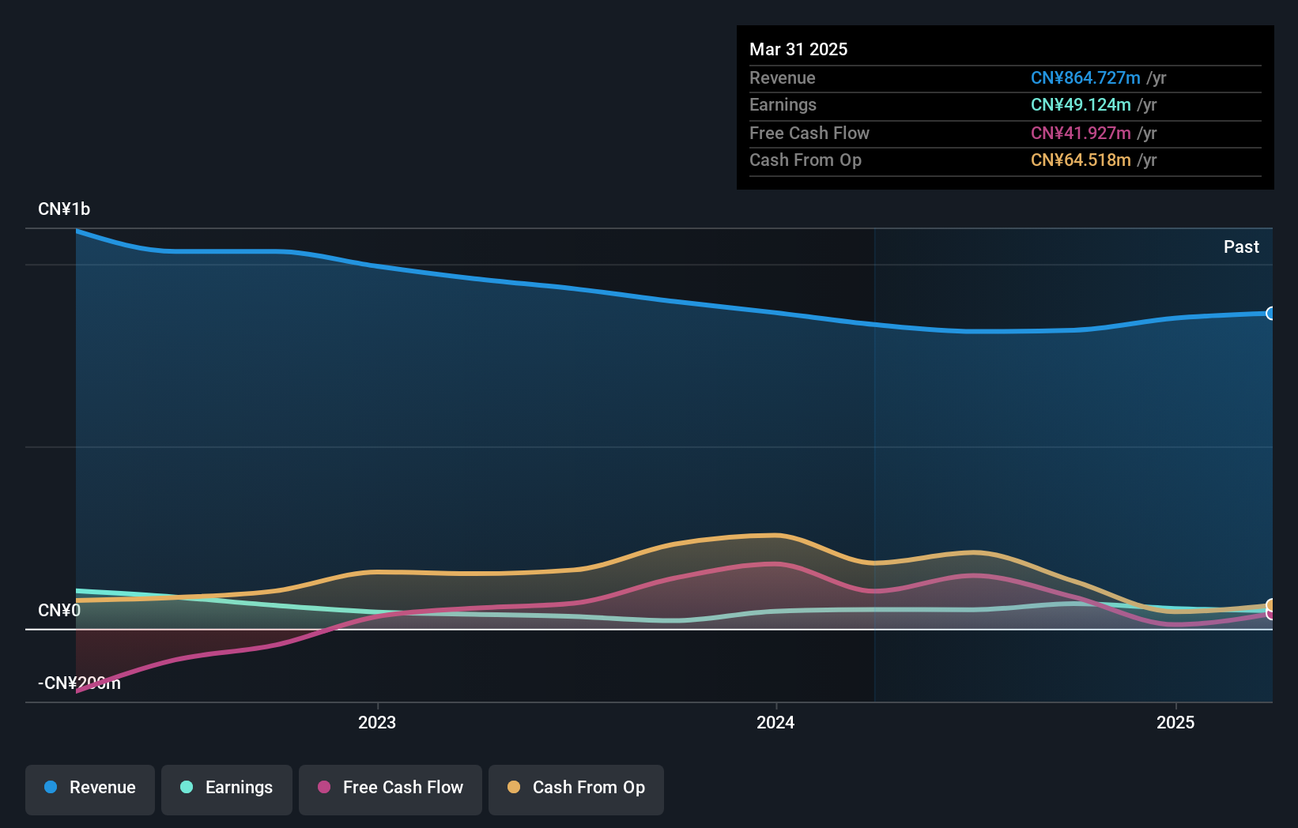Click the CN¥64.518m cash from op value
1298x828 pixels.
[x=1081, y=160]
